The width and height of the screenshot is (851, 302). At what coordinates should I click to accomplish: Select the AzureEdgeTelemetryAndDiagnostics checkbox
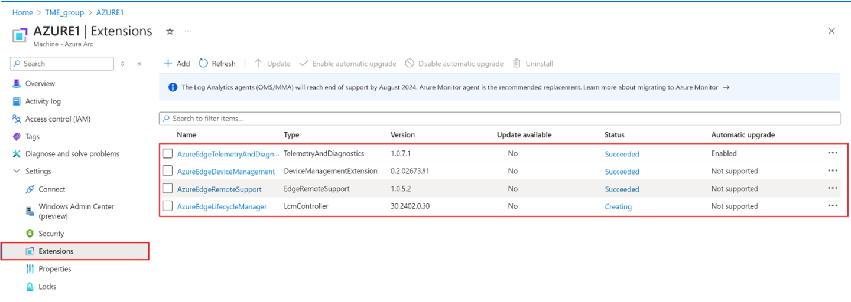(x=168, y=154)
